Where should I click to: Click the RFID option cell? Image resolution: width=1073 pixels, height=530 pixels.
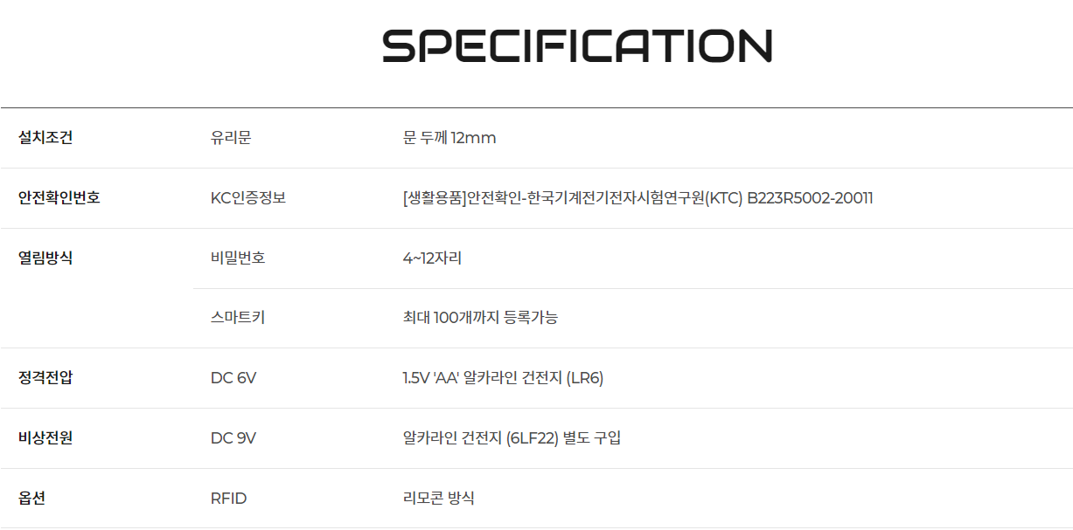[x=229, y=499]
